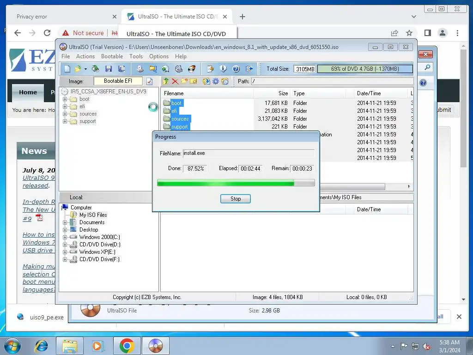The image size is (473, 355).
Task: Open the Options menu
Action: pyautogui.click(x=159, y=56)
